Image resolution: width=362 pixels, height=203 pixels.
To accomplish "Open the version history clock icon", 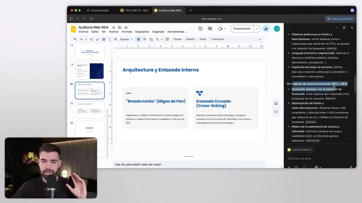I will [201, 29].
